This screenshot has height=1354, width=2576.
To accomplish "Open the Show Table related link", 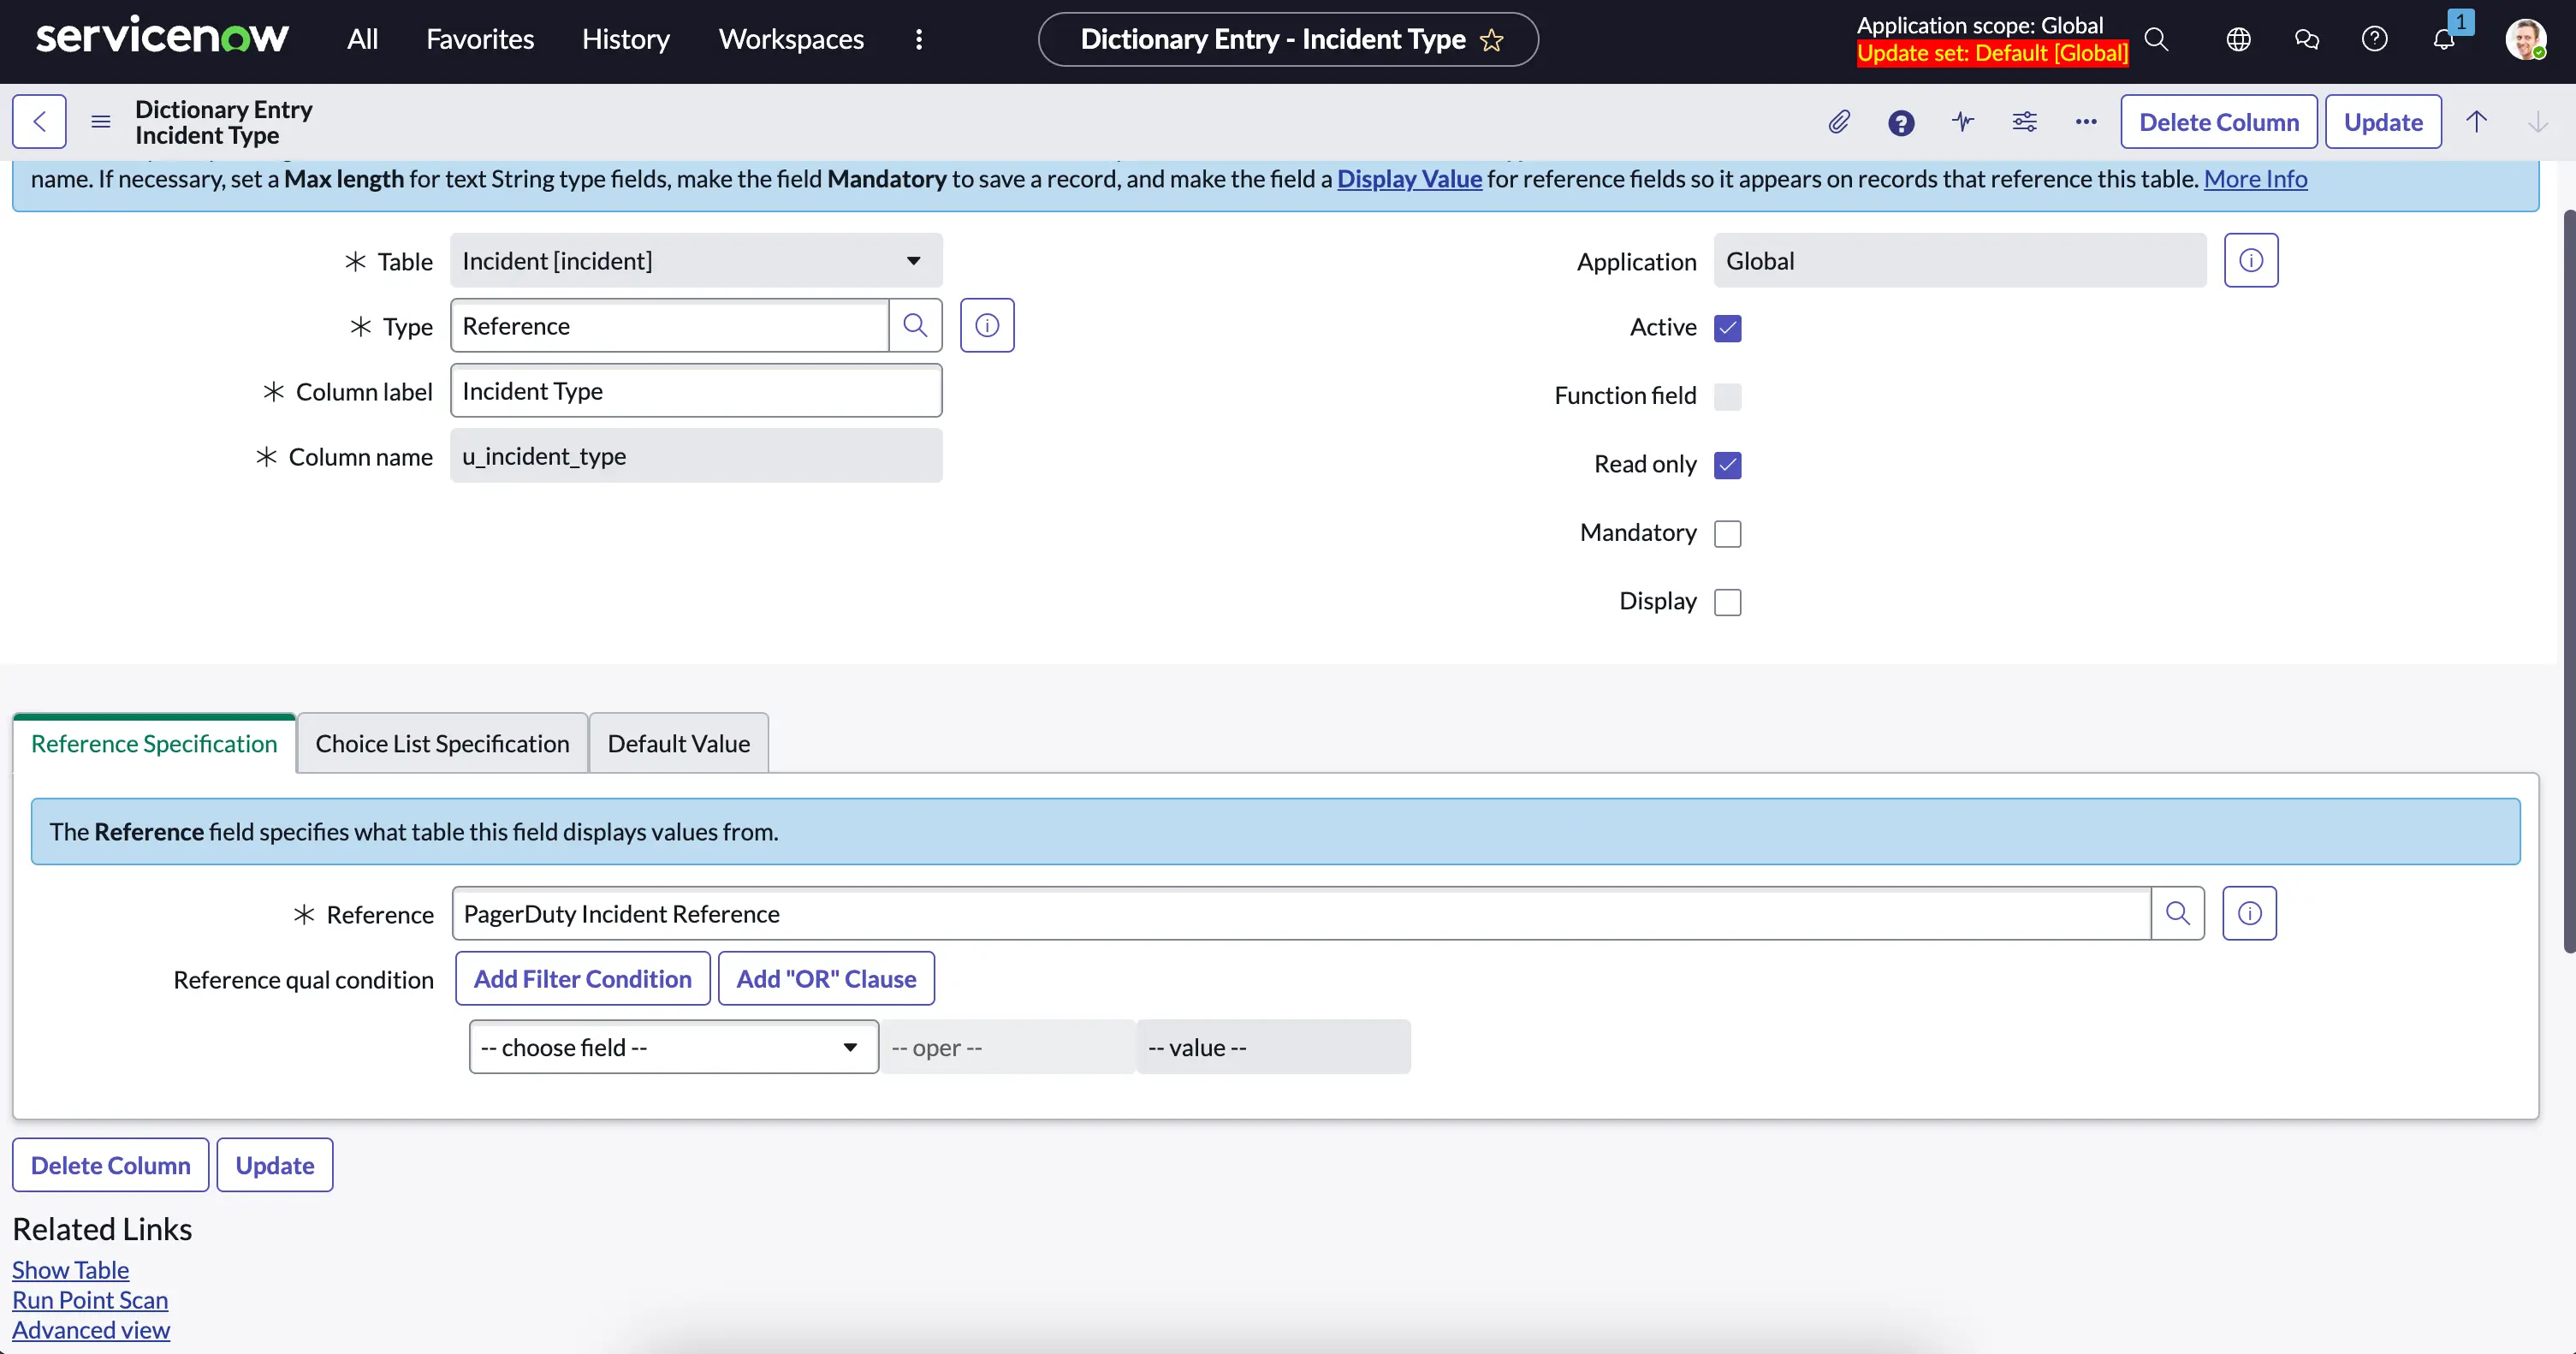I will click(x=70, y=1269).
